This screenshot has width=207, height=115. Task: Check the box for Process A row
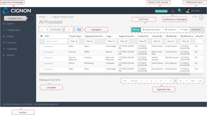pyautogui.click(x=41, y=47)
